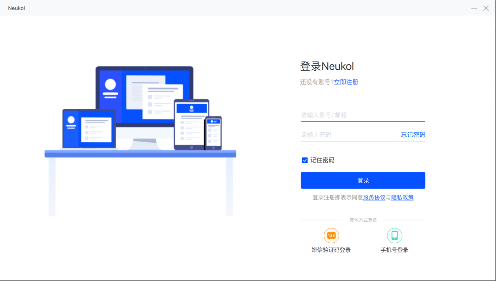Close the Neukol login window
This screenshot has height=281, width=496.
pyautogui.click(x=486, y=8)
